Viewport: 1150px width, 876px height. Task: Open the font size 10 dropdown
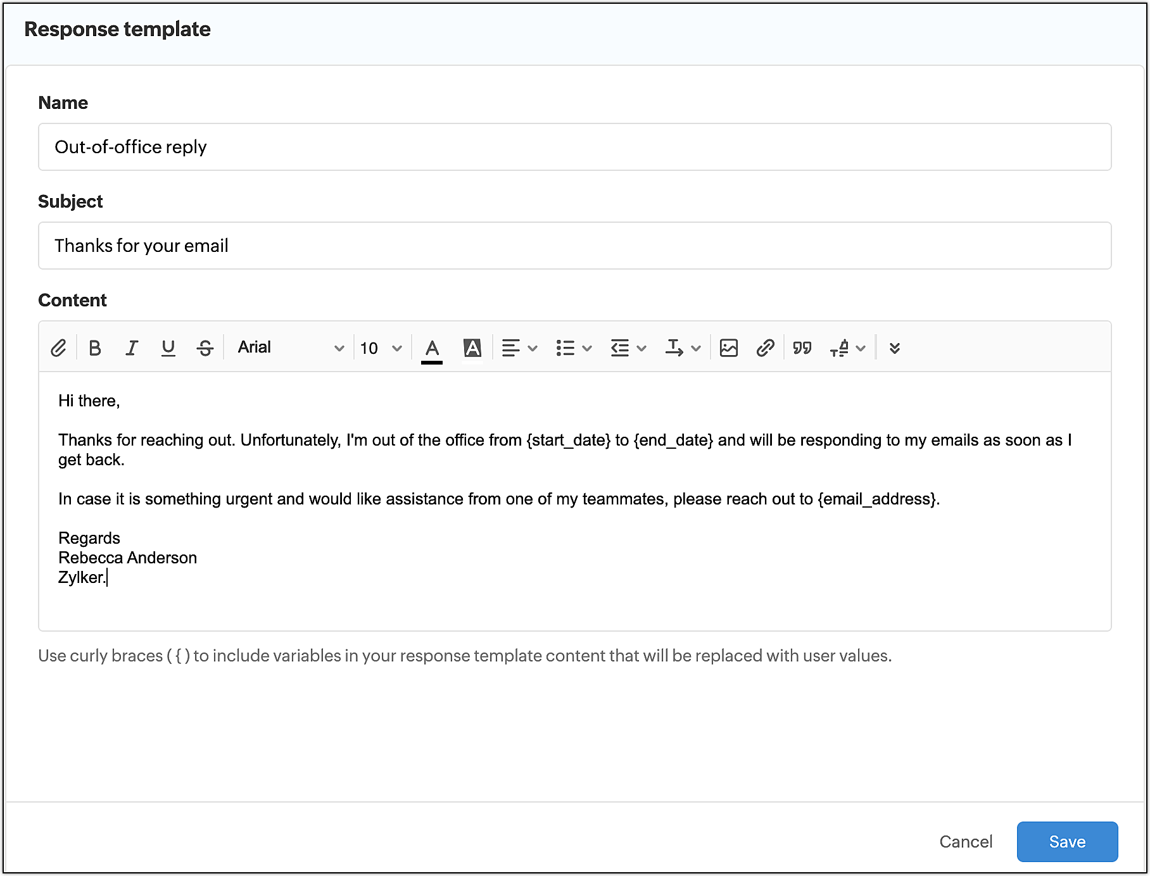point(381,347)
